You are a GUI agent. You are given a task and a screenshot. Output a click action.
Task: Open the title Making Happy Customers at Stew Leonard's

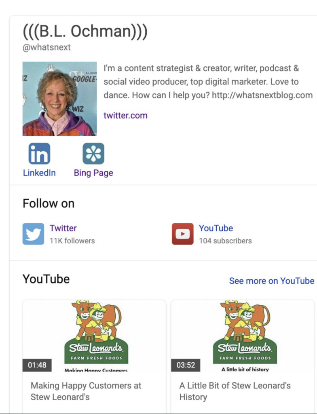[x=86, y=391]
